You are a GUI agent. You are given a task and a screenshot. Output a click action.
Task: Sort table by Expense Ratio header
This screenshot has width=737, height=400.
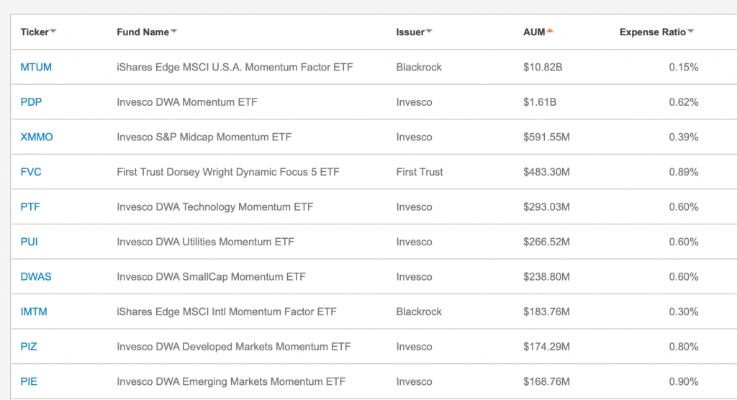tap(656, 32)
